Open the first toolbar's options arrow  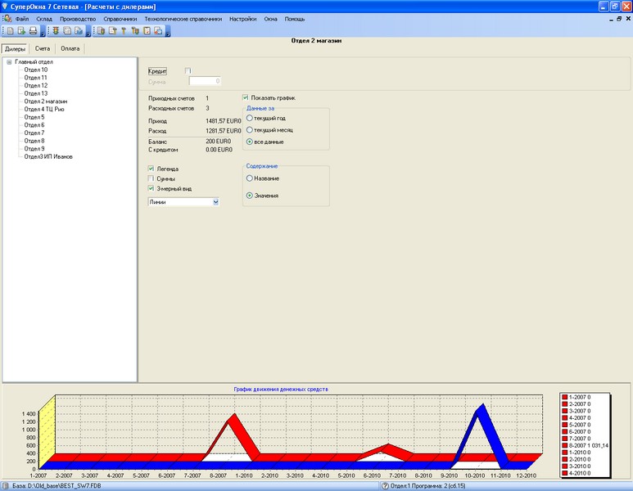(43, 31)
